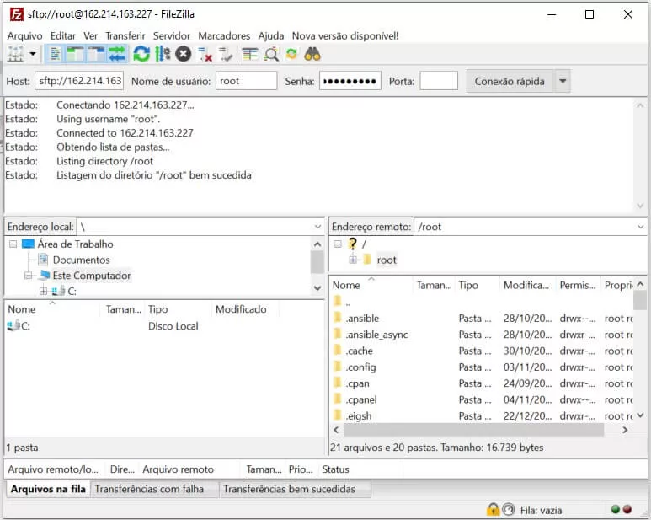The image size is (651, 520).
Task: Select the .cpan folder row
Action: click(483, 383)
